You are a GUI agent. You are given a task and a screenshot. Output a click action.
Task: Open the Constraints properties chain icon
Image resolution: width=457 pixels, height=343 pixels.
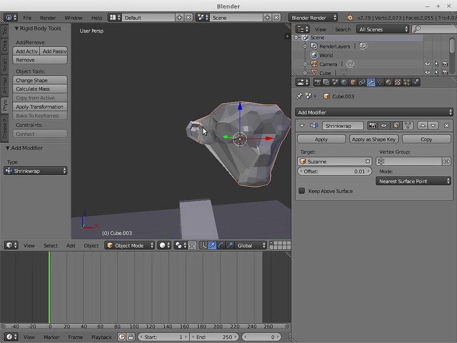[362, 82]
